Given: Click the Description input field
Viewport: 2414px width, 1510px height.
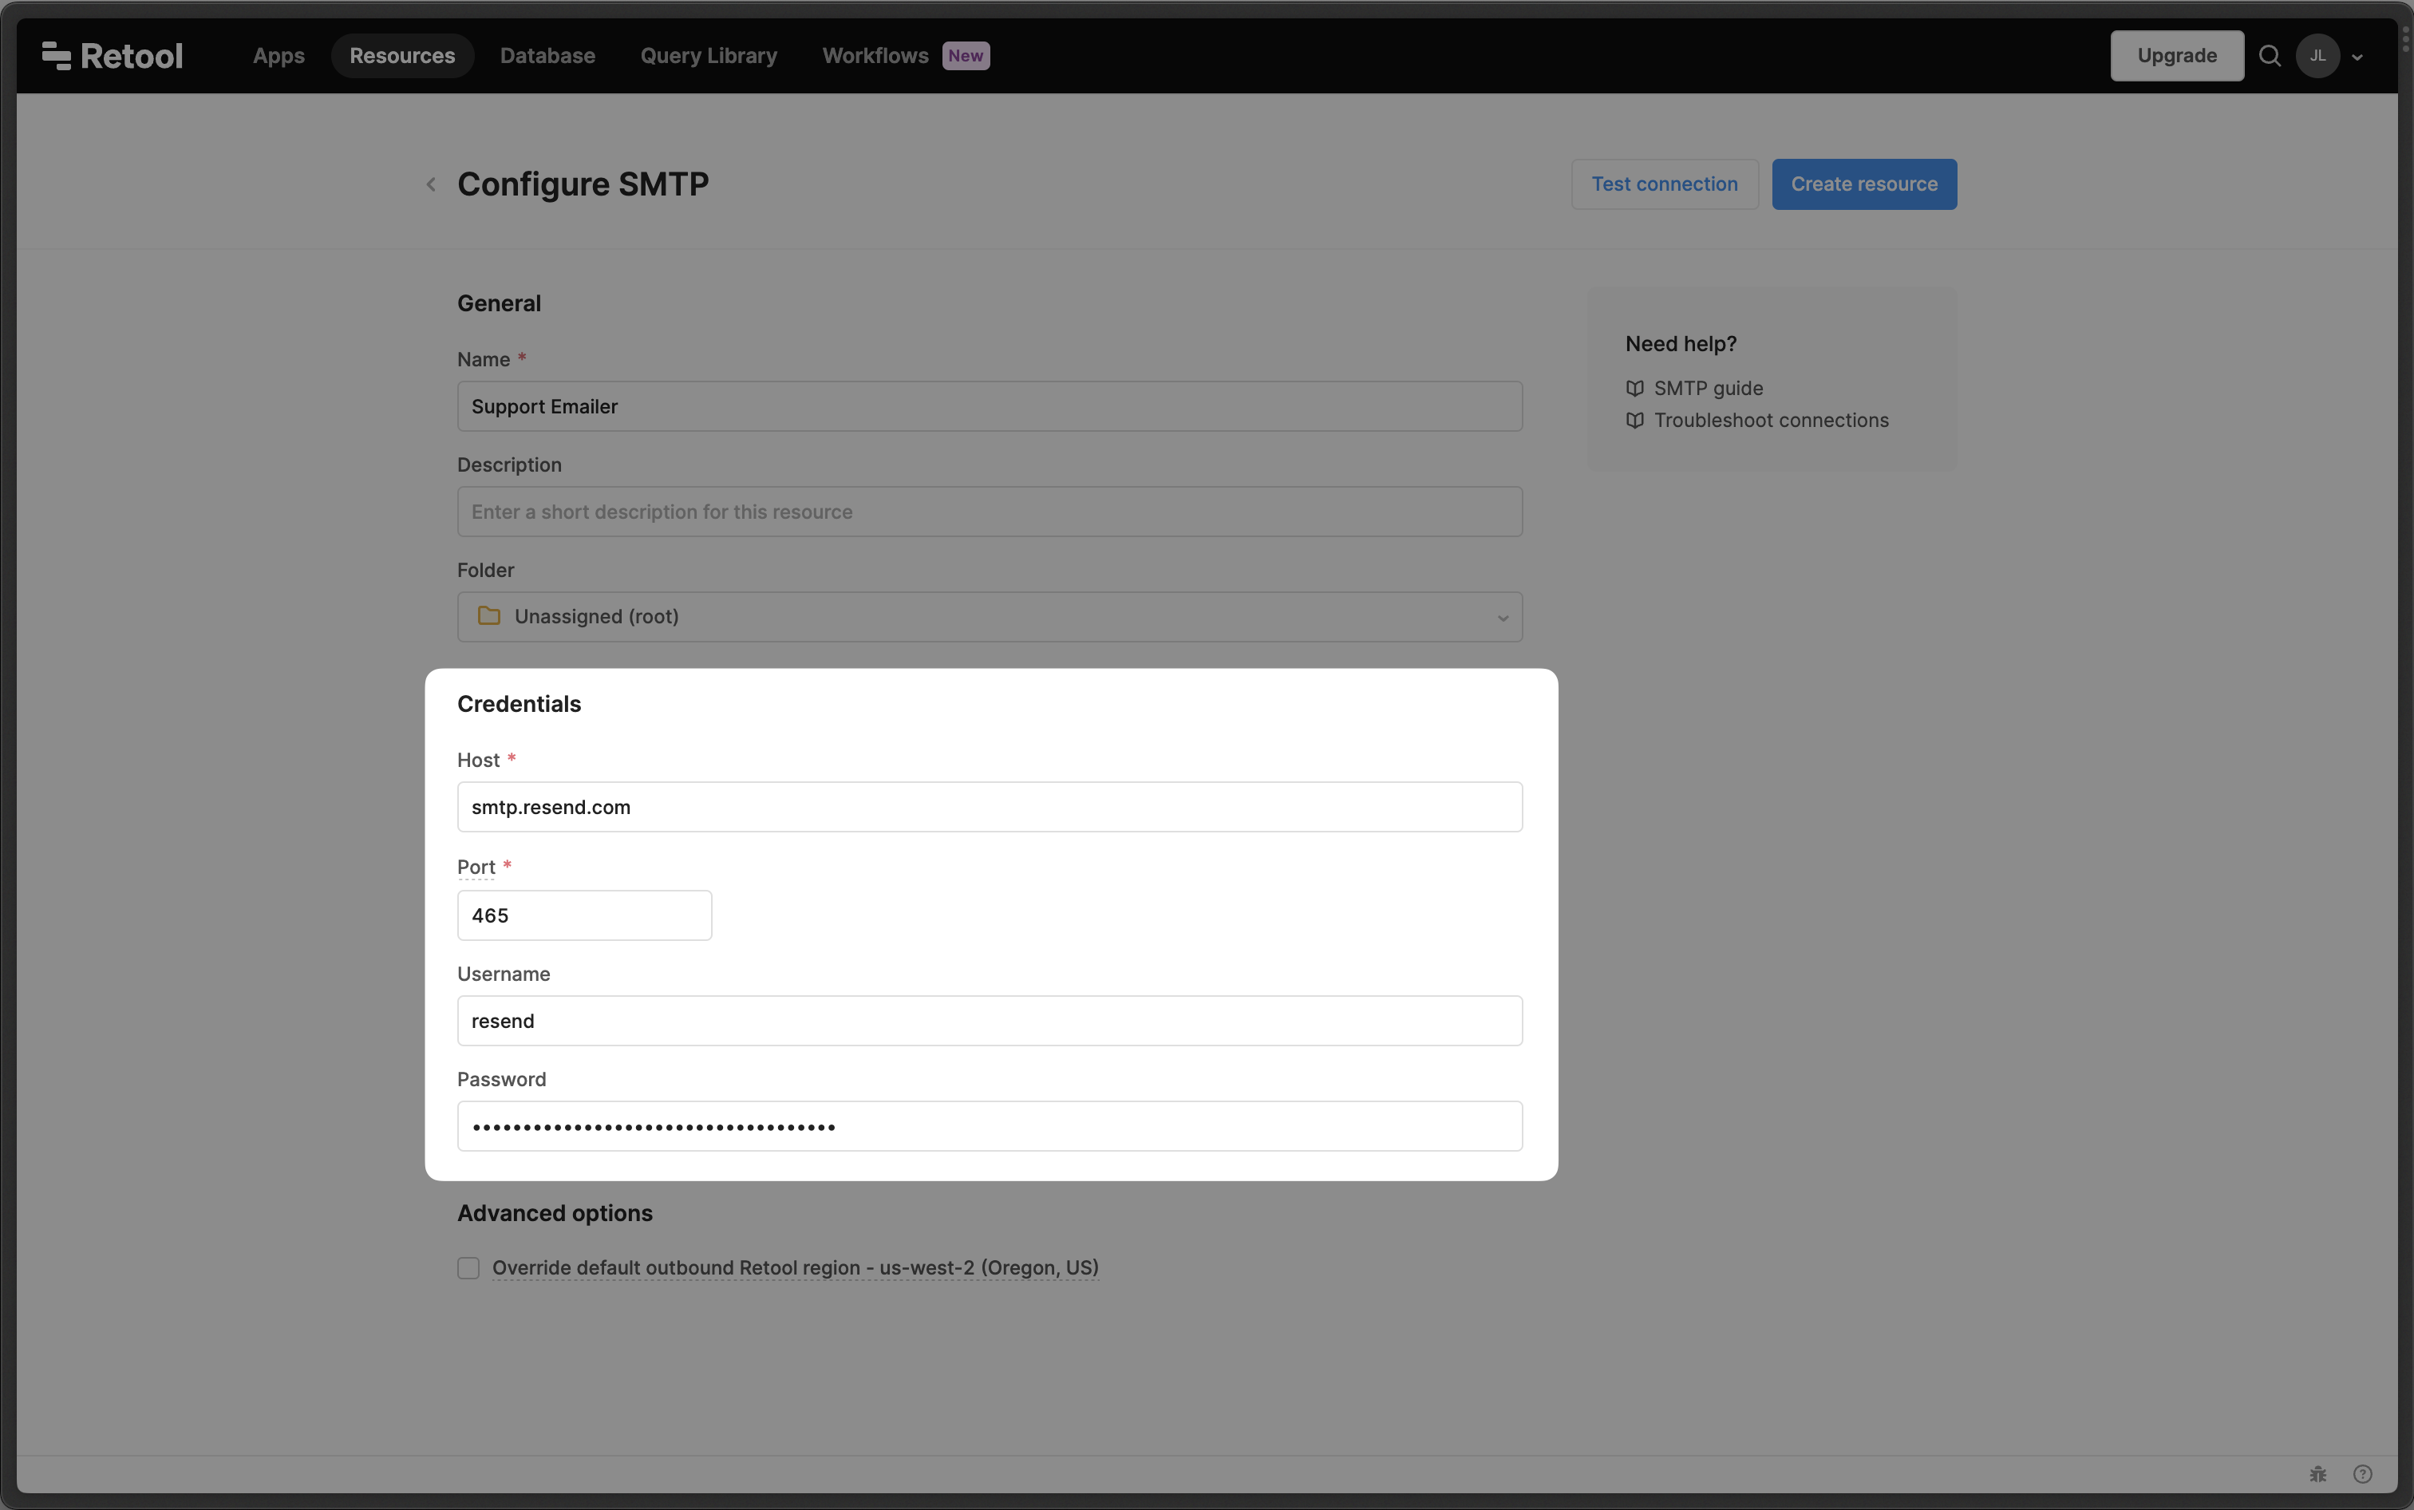Looking at the screenshot, I should (990, 512).
